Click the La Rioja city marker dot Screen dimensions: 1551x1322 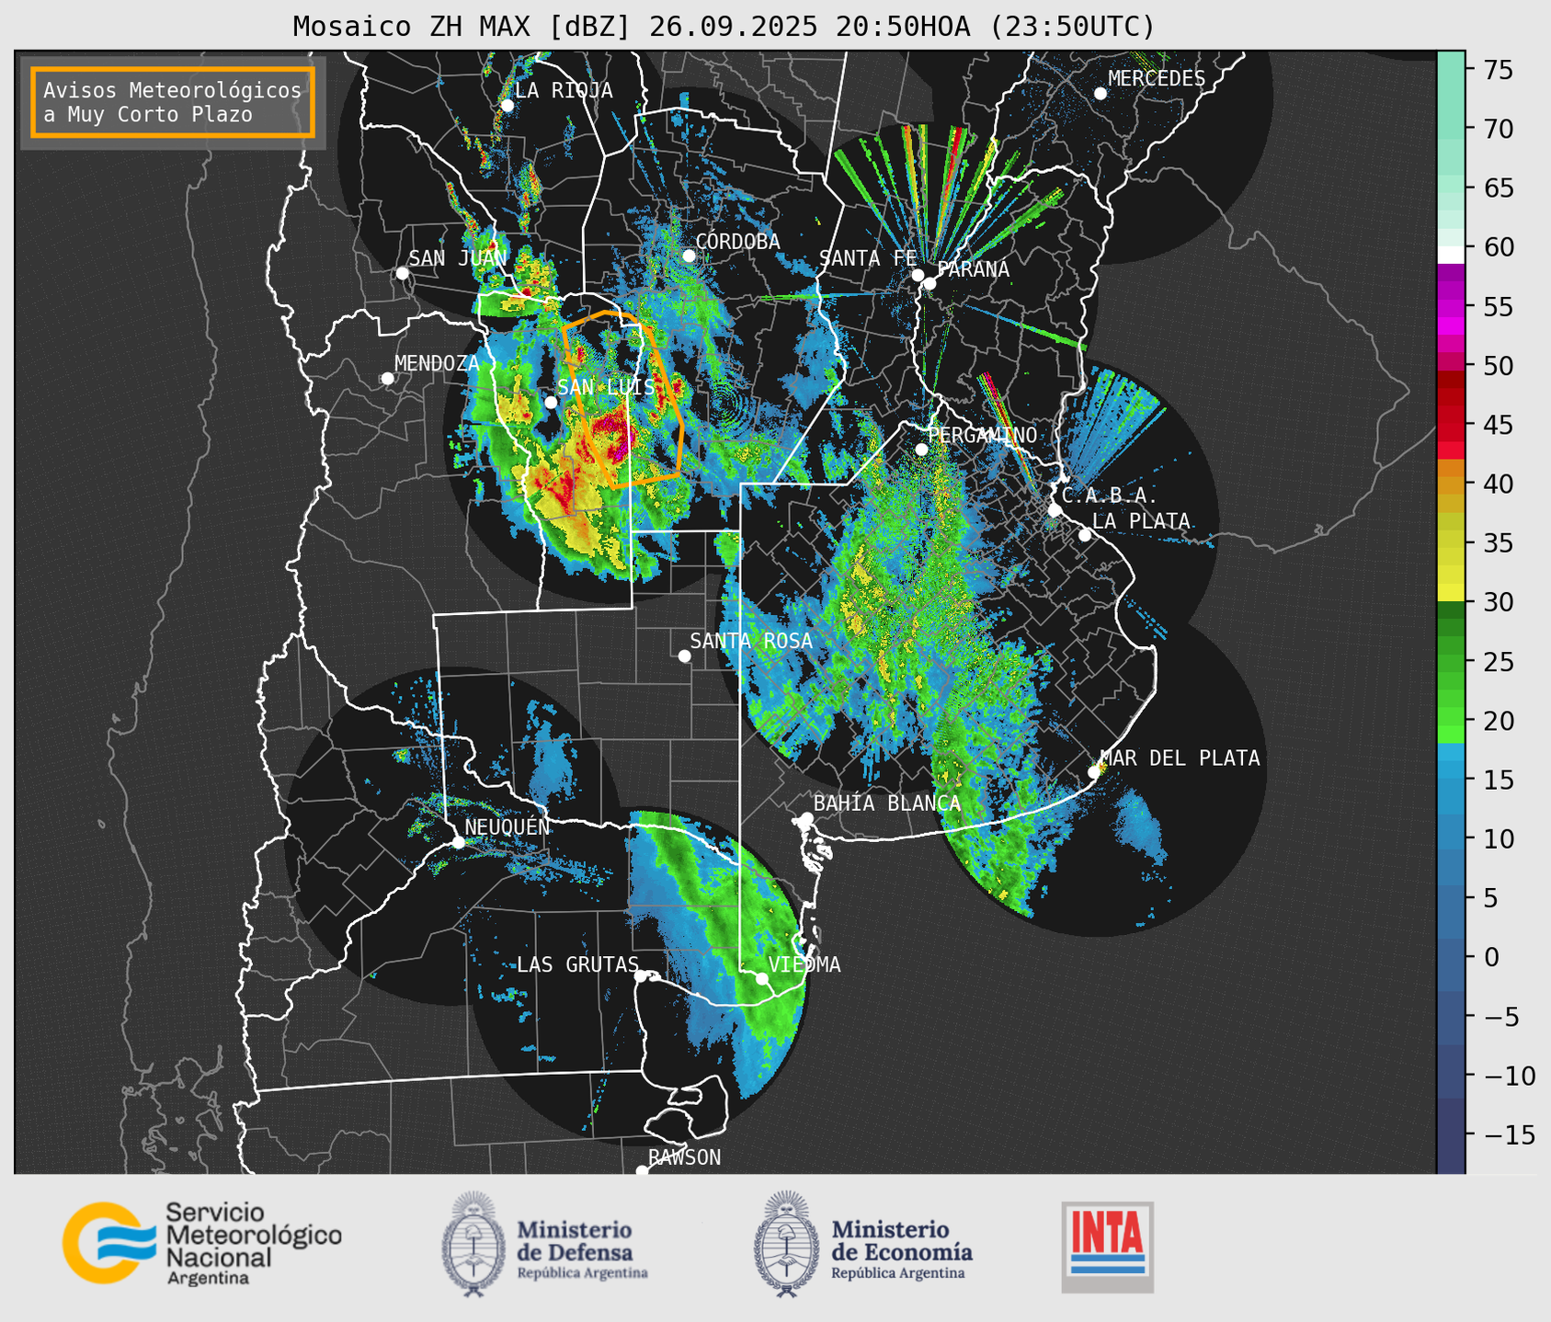coord(507,106)
